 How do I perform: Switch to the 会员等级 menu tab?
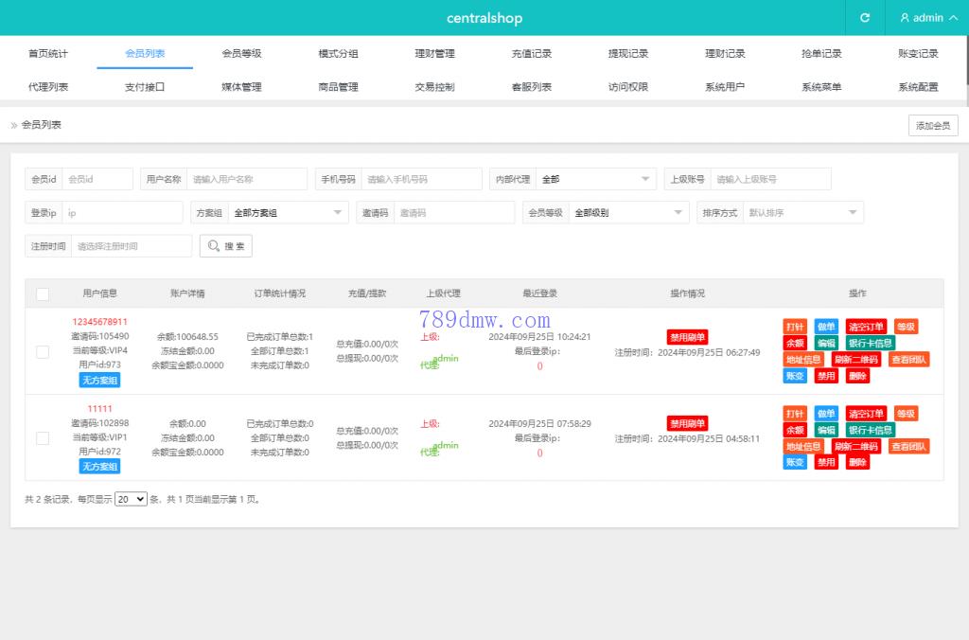point(241,54)
